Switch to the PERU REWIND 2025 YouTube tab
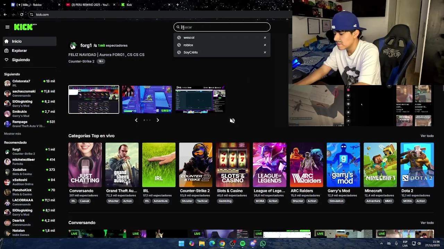Screen dimensions: 444x249 coord(90,5)
